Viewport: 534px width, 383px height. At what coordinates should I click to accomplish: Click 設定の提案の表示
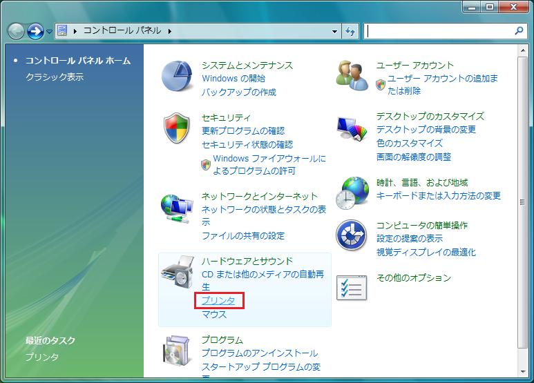coord(410,239)
